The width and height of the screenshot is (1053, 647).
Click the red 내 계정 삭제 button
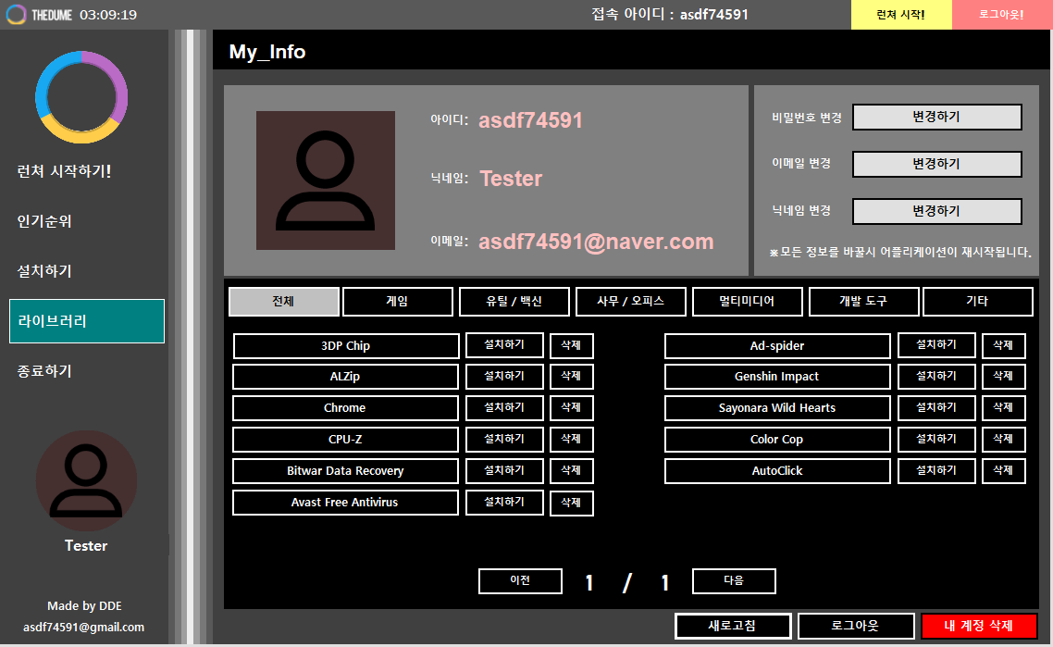(x=978, y=626)
